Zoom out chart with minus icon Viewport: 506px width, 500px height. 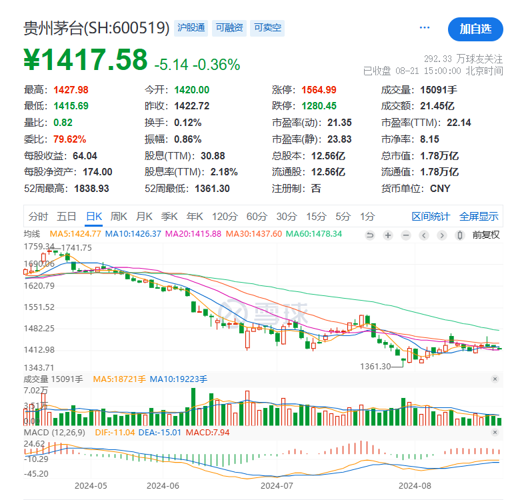point(406,235)
